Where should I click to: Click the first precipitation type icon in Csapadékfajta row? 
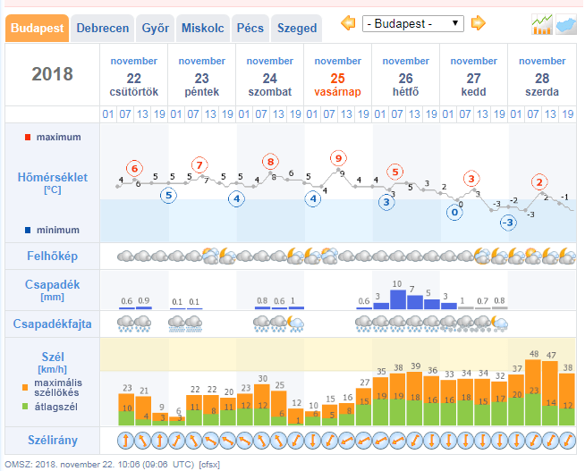[x=125, y=323]
